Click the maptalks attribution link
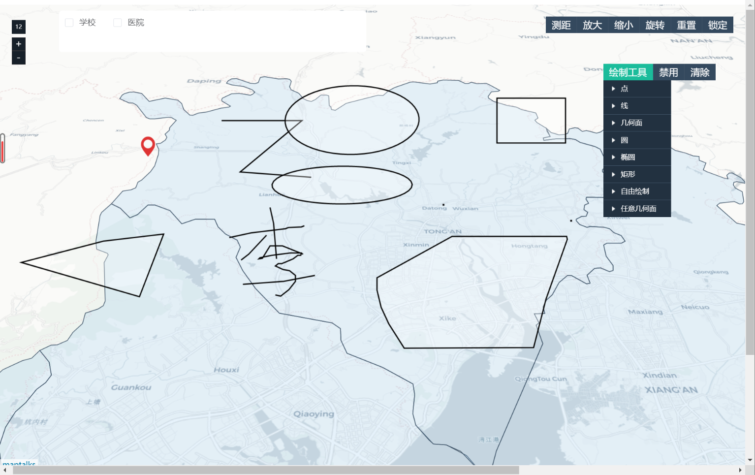This screenshot has height=475, width=755. click(x=19, y=463)
